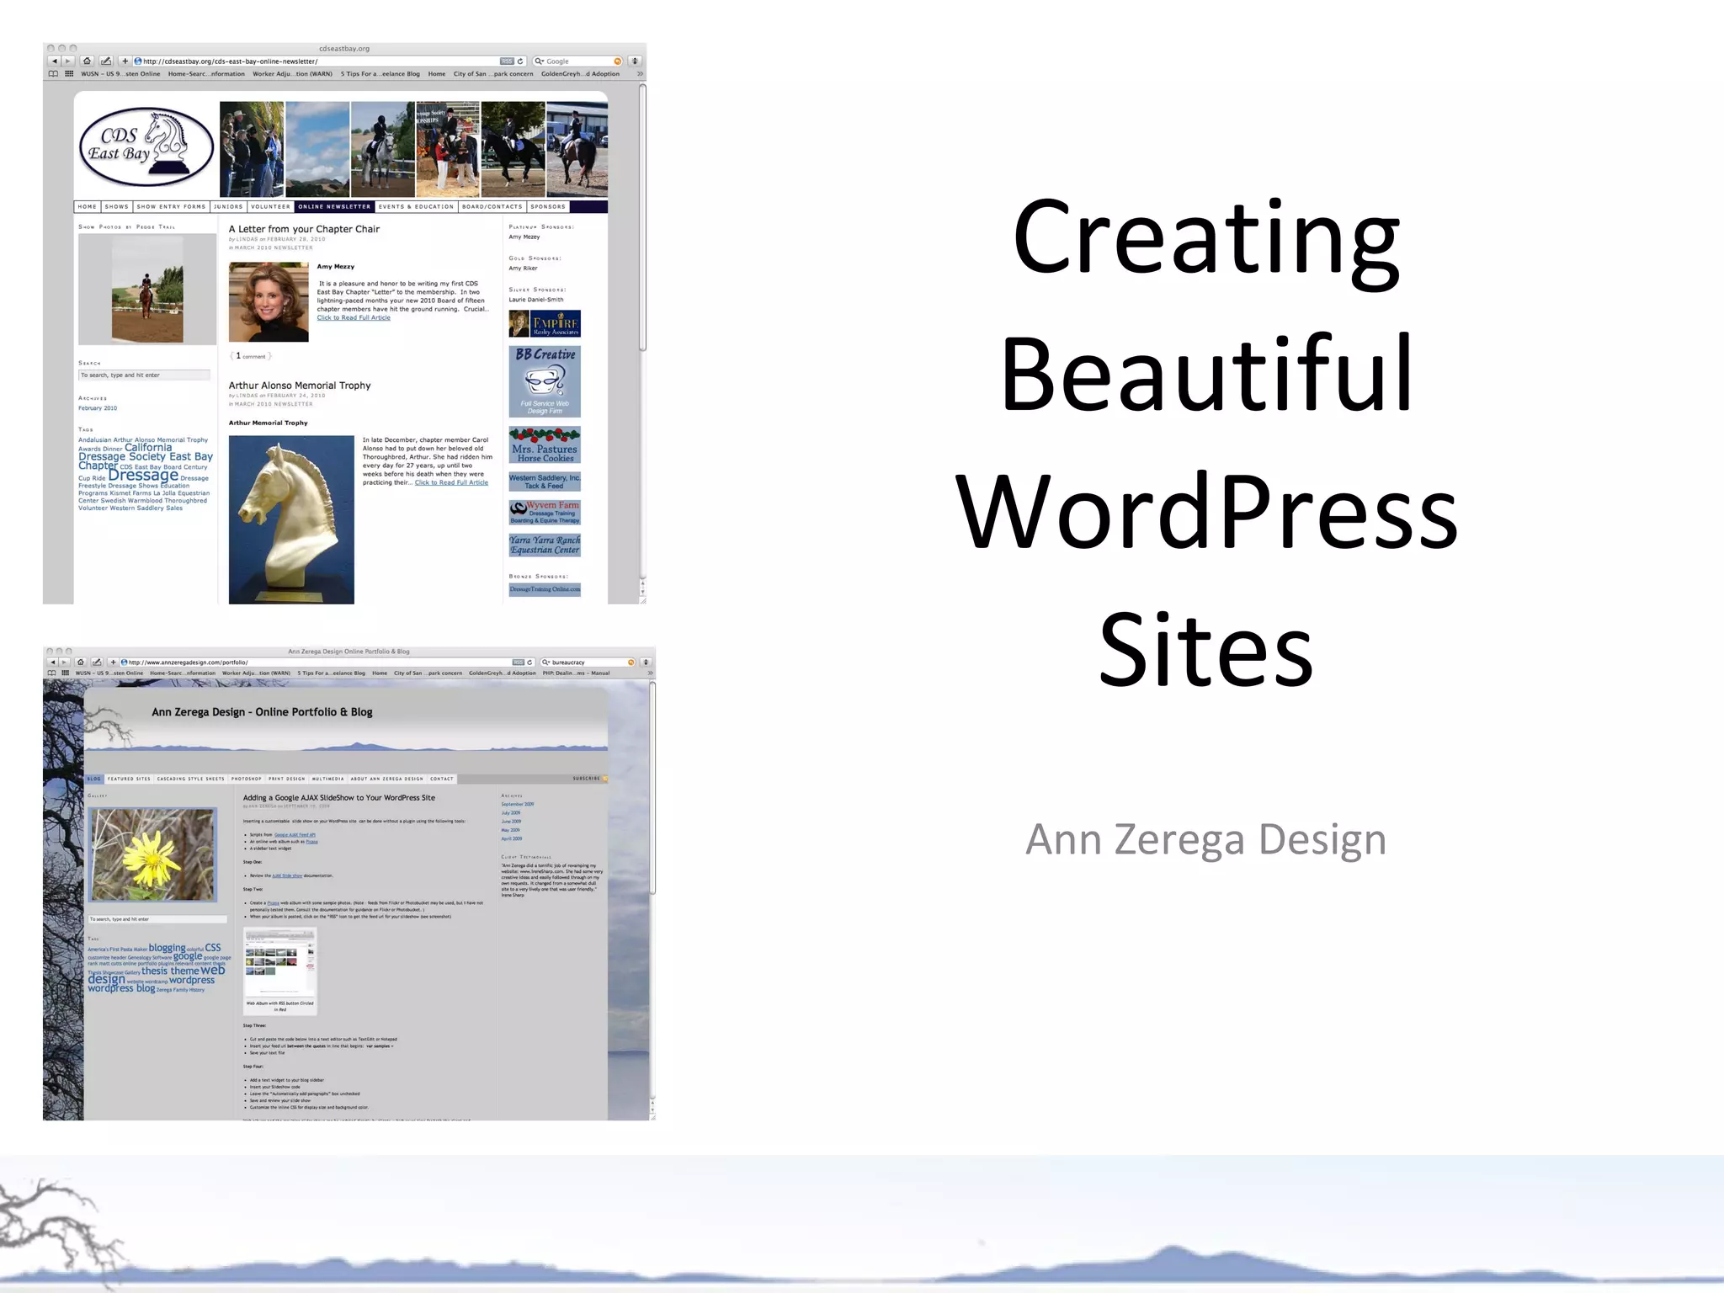Expand bookmarks overflow chevron in cdseastbay.org browser

(640, 74)
